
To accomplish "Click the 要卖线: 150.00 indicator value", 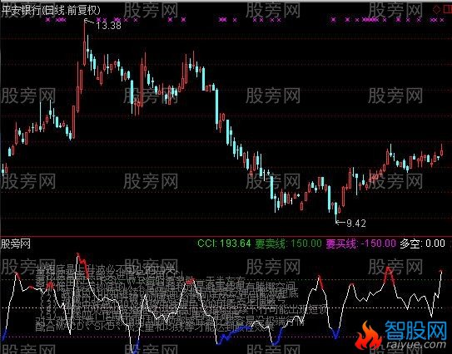I will [288, 243].
